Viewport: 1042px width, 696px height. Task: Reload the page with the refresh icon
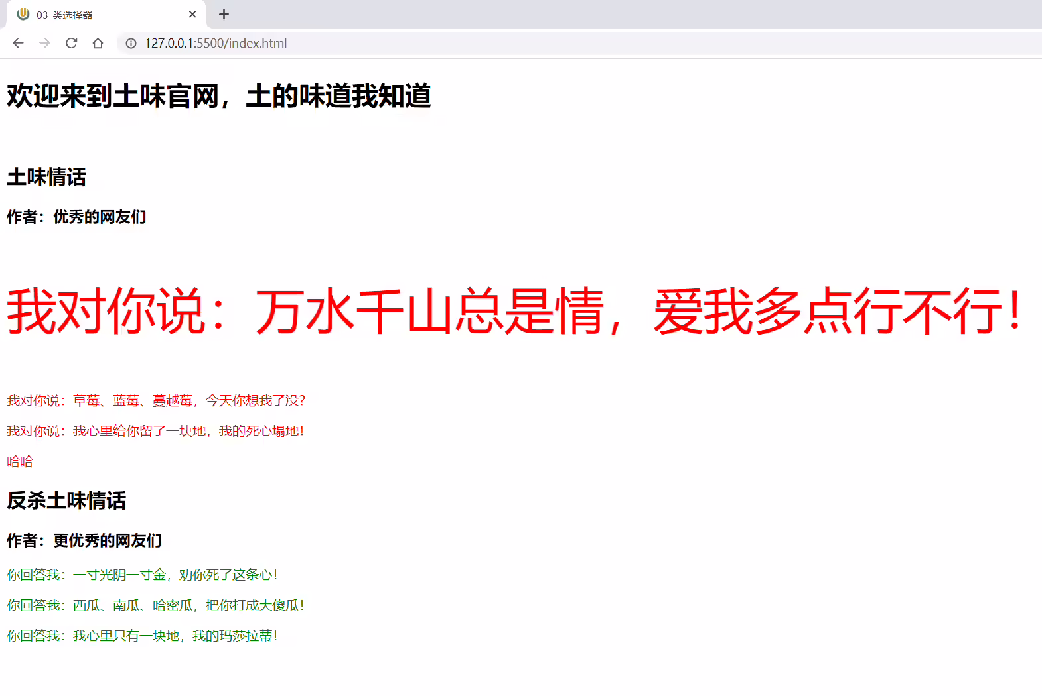pos(71,43)
